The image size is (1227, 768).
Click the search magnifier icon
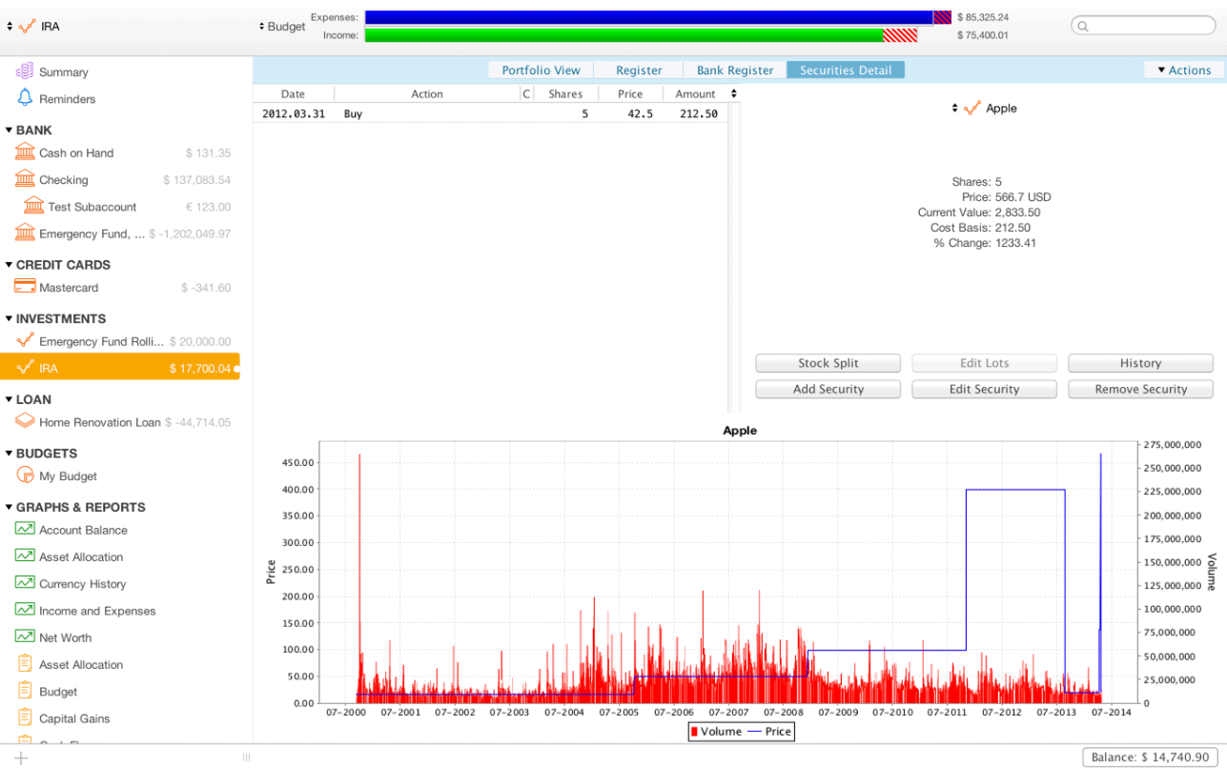[x=1082, y=27]
